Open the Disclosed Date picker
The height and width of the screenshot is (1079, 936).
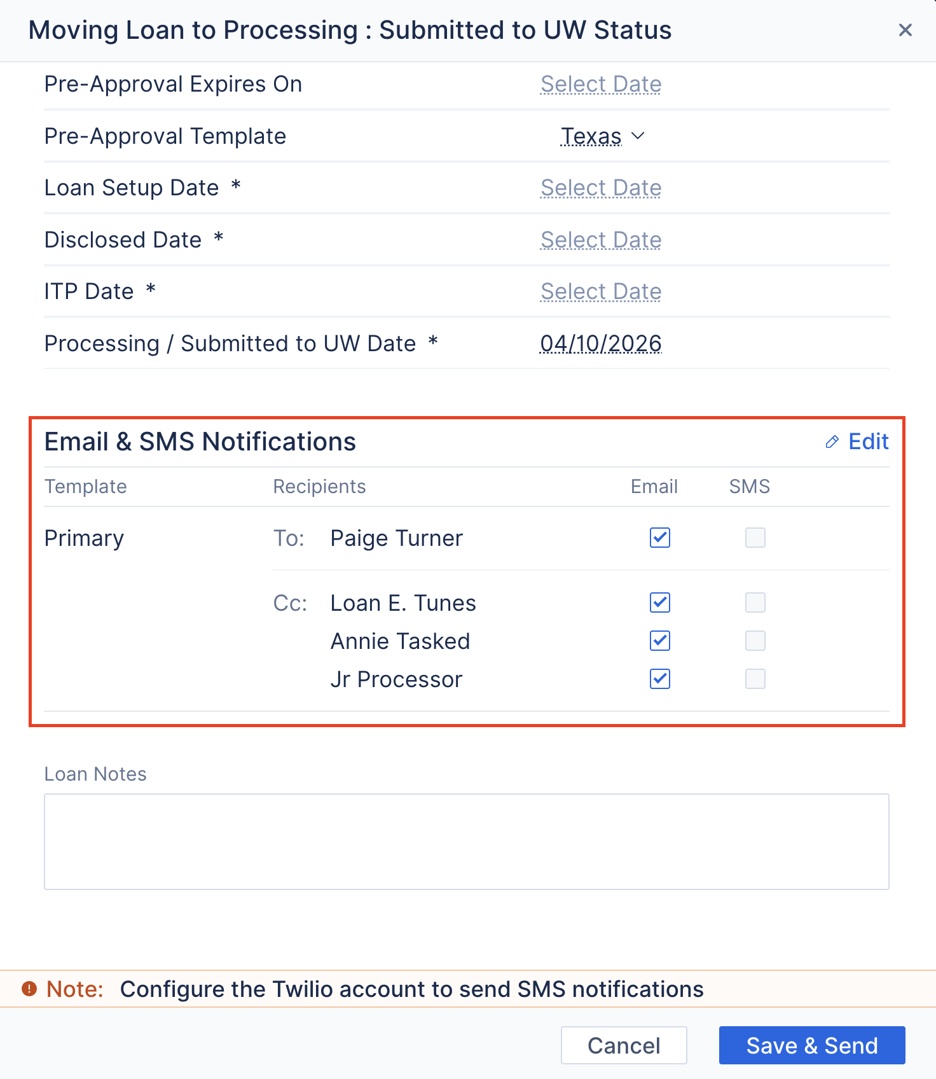600,239
